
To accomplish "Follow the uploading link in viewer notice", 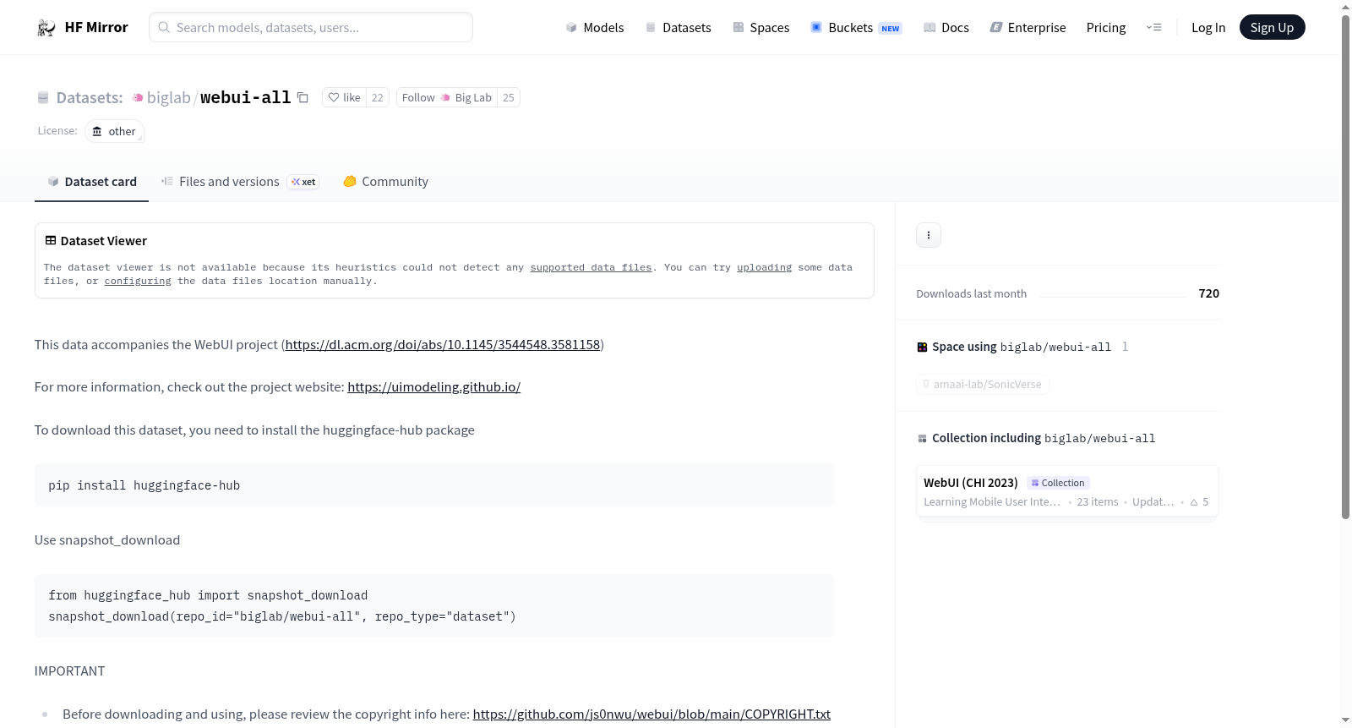I will point(765,267).
